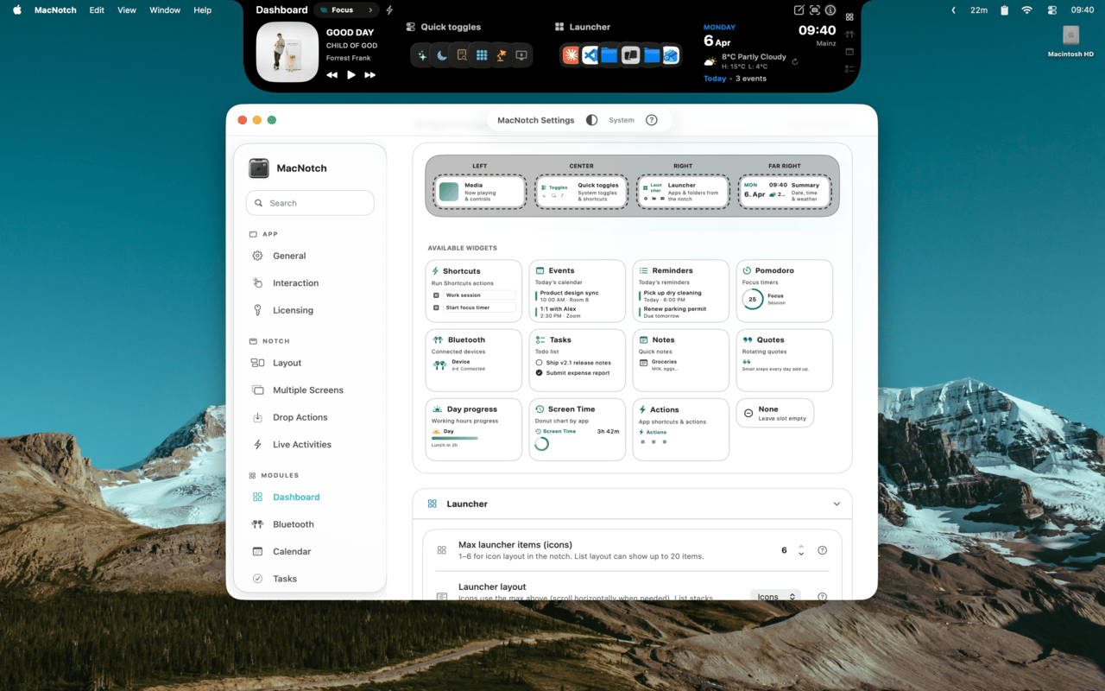Click the VS Code icon in the notch Launcher
The image size is (1105, 691).
coord(590,55)
